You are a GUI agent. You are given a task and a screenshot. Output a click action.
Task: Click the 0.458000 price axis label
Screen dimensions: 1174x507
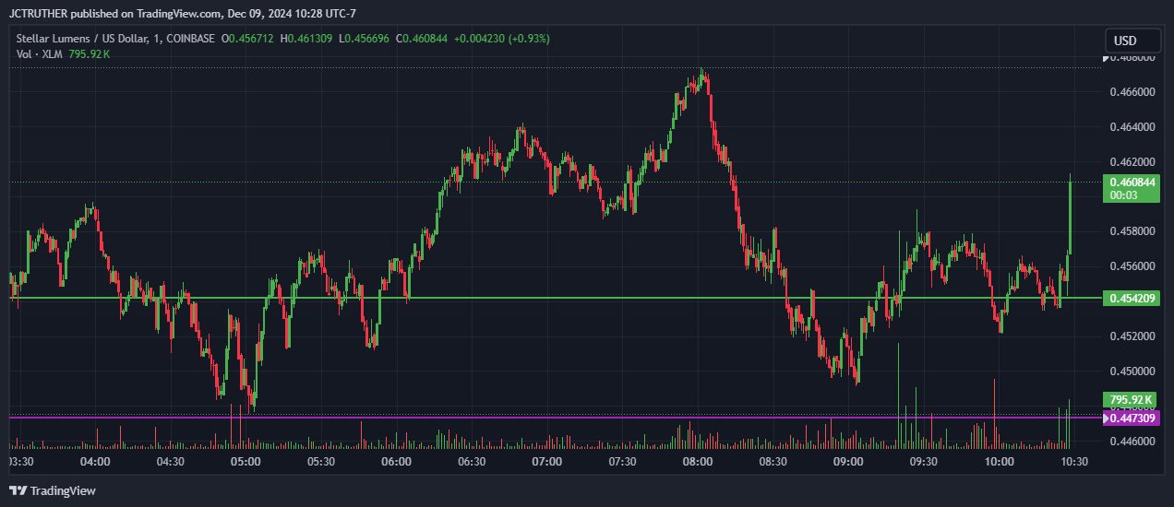(1132, 231)
